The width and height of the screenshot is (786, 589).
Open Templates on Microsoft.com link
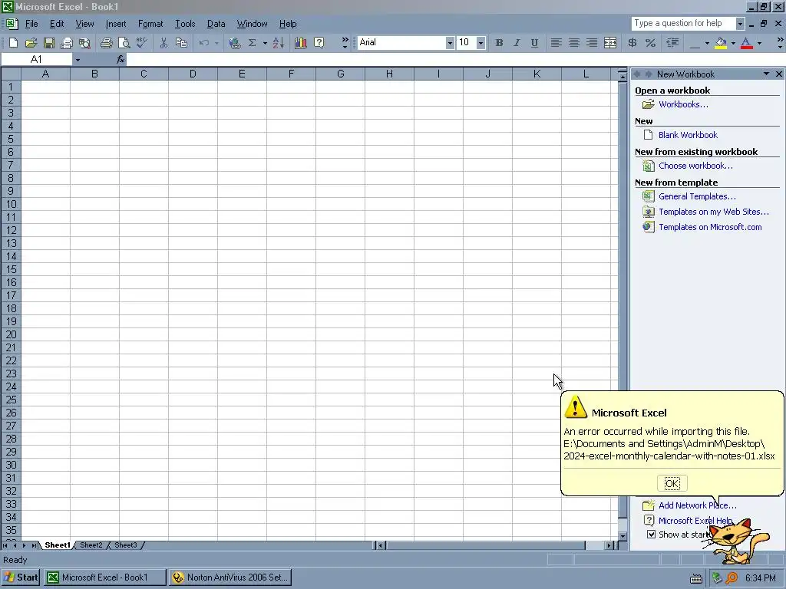click(x=710, y=227)
